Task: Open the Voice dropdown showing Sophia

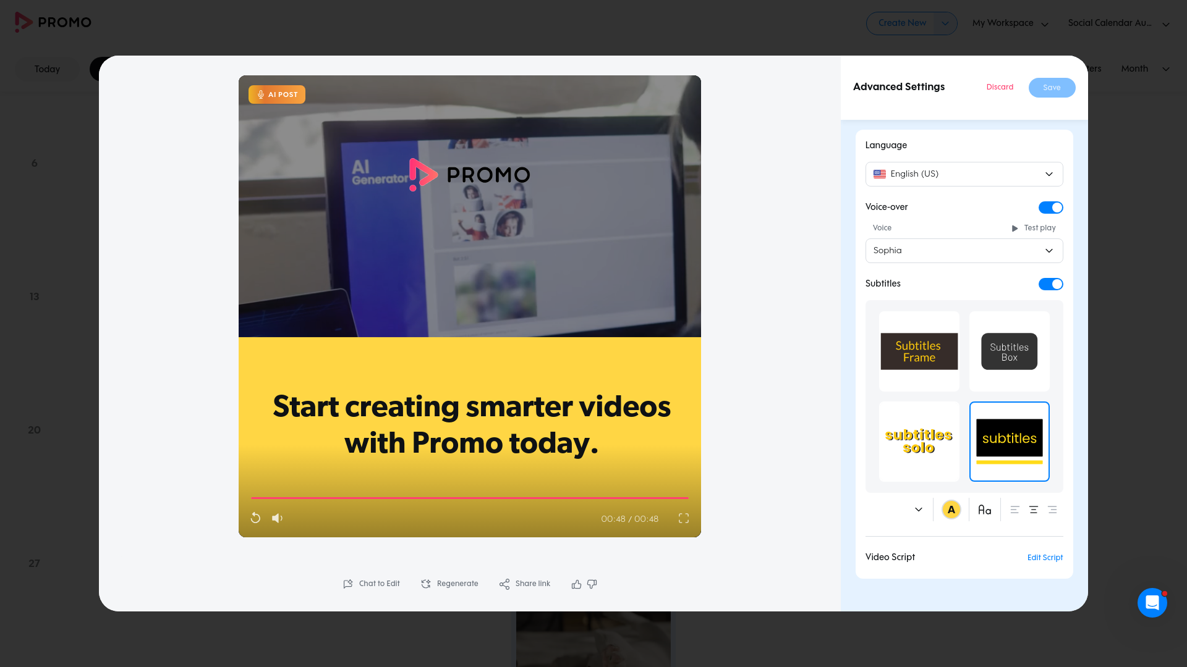Action: 964,251
